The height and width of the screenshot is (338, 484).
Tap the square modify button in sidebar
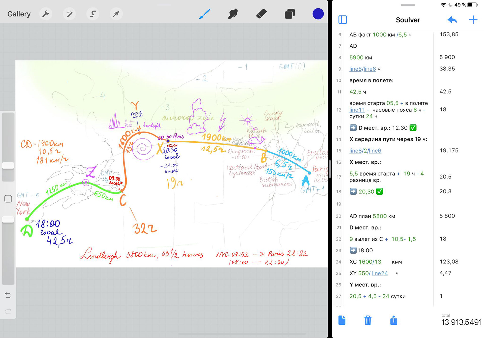(8, 199)
